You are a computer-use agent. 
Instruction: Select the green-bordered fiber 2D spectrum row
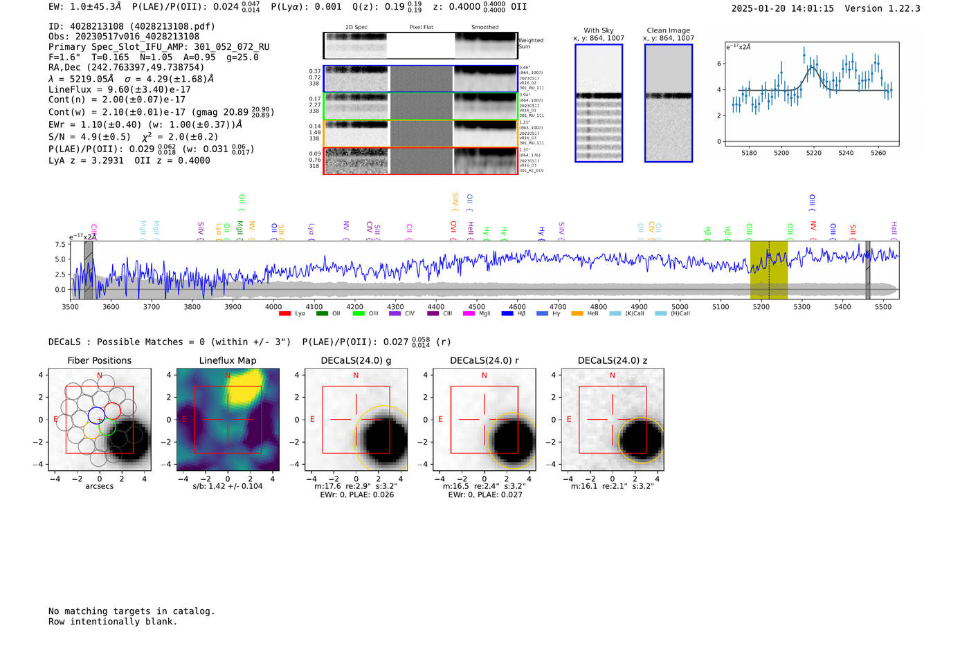click(x=420, y=106)
